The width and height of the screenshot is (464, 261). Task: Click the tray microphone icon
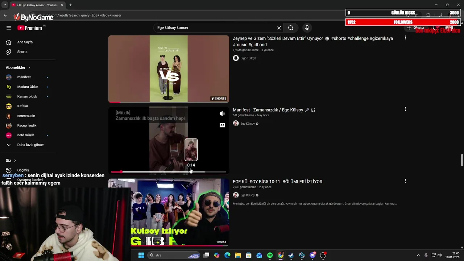tap(426, 255)
